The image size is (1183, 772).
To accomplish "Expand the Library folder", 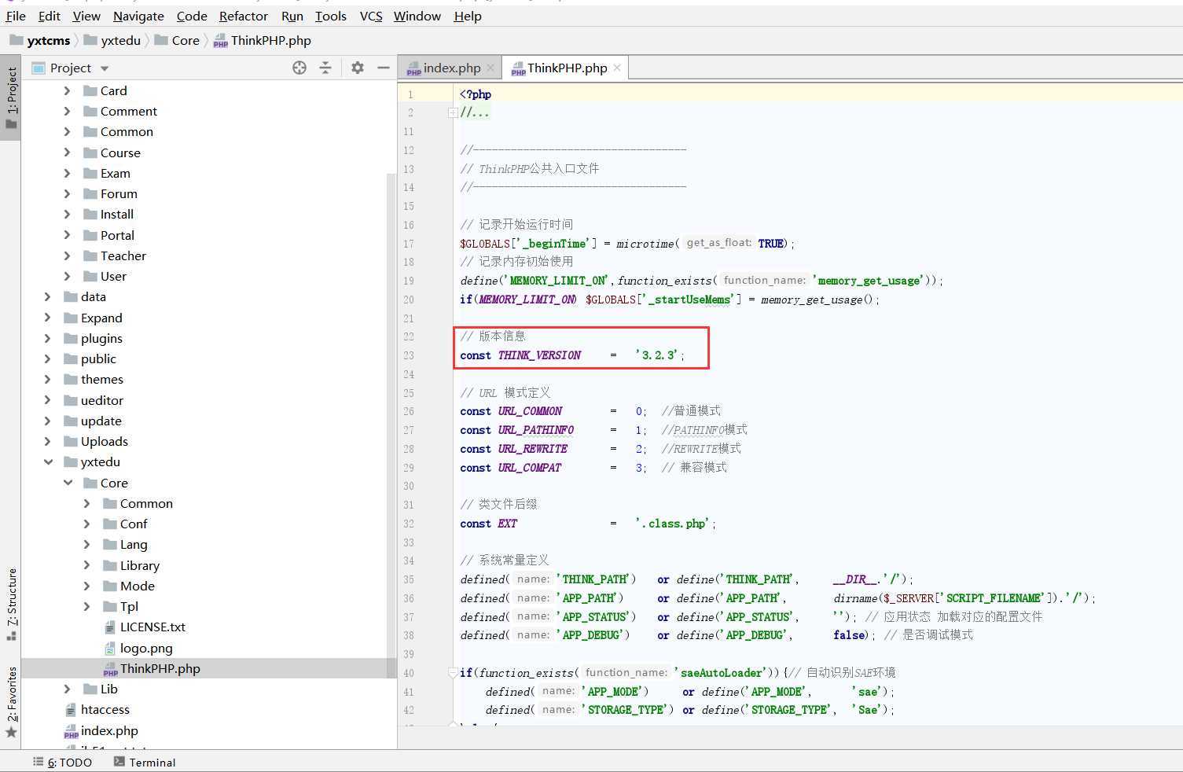I will [x=87, y=565].
